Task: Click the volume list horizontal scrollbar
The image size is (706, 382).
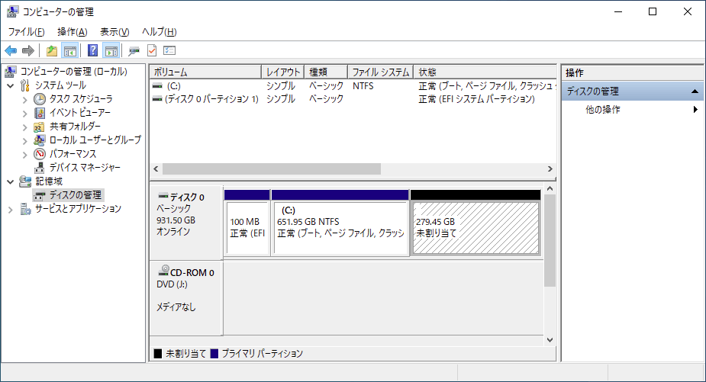Action: click(x=271, y=169)
